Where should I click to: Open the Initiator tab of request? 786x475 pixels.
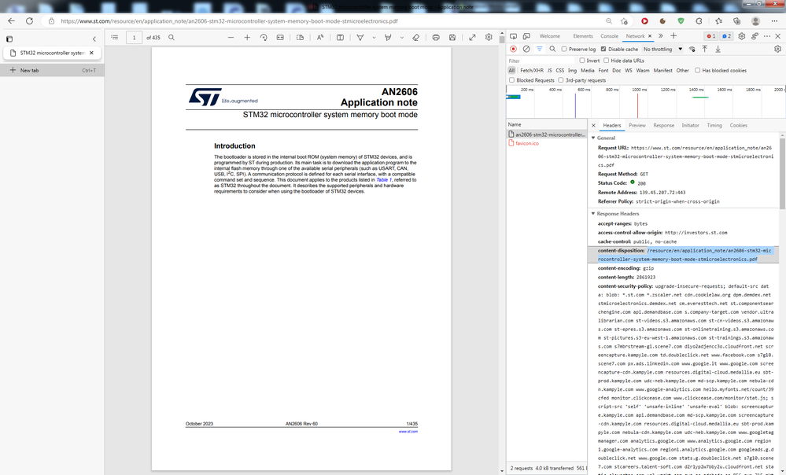(690, 125)
